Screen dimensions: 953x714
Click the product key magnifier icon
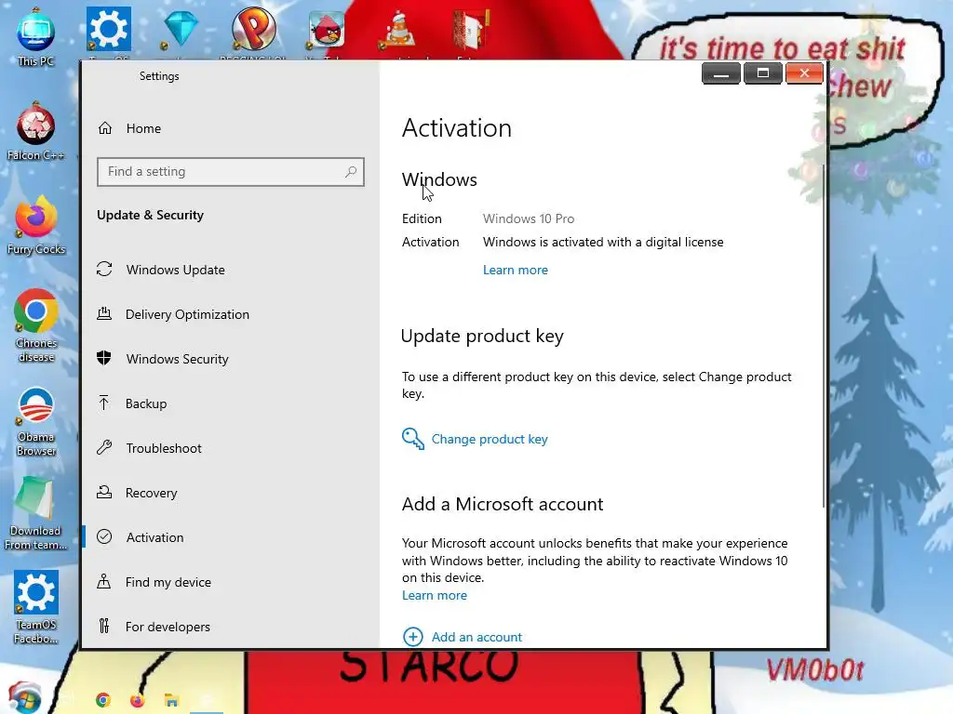tap(412, 439)
